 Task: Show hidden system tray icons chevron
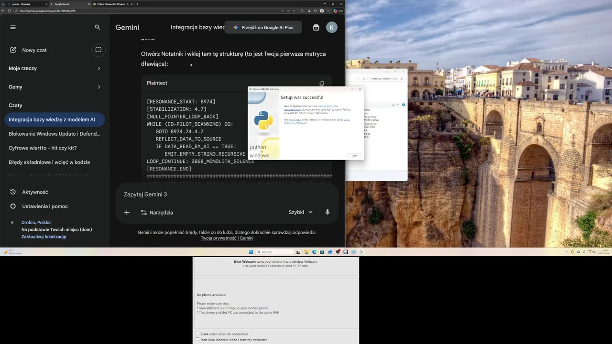[567, 252]
